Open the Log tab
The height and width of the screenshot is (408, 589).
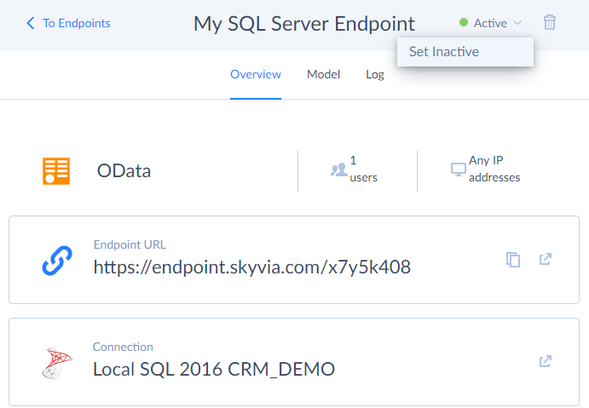click(375, 75)
